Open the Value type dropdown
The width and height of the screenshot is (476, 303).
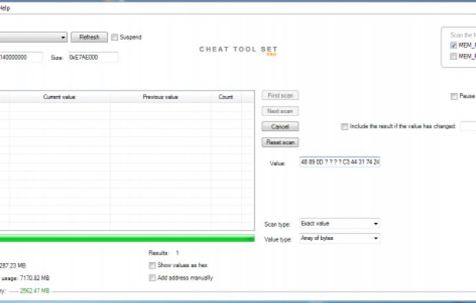click(340, 238)
